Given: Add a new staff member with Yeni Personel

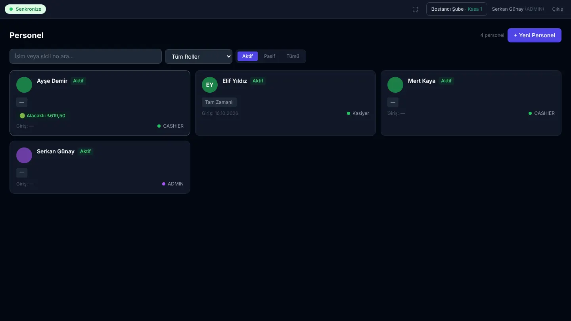Looking at the screenshot, I should [535, 35].
